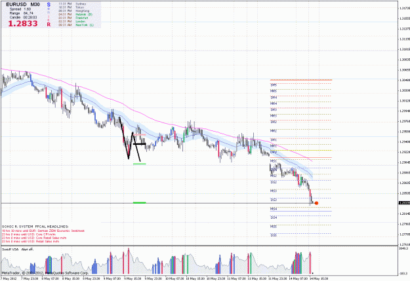Click the 14 May 15:30 time axis label
Image resolution: width=410 pixels, height=281 pixels.
pyautogui.click(x=319, y=278)
